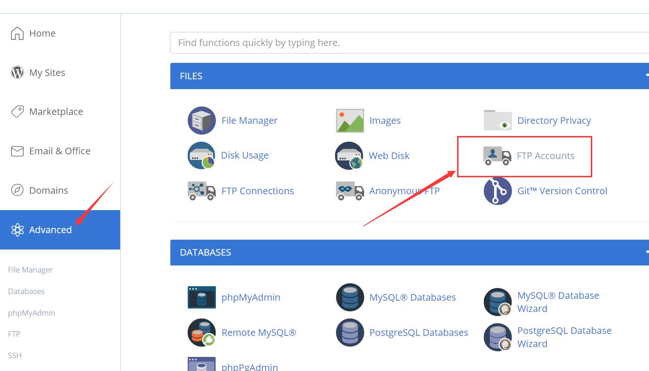This screenshot has height=371, width=649.
Task: Click the Disk Usage pie chart icon
Action: click(x=201, y=156)
